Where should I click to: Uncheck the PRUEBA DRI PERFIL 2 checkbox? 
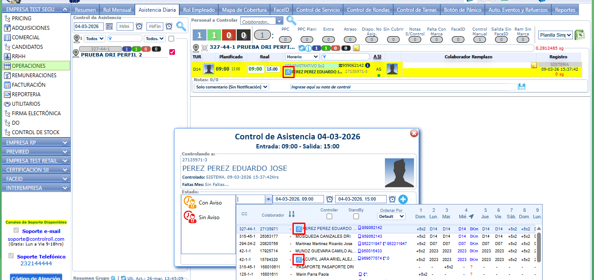172,52
